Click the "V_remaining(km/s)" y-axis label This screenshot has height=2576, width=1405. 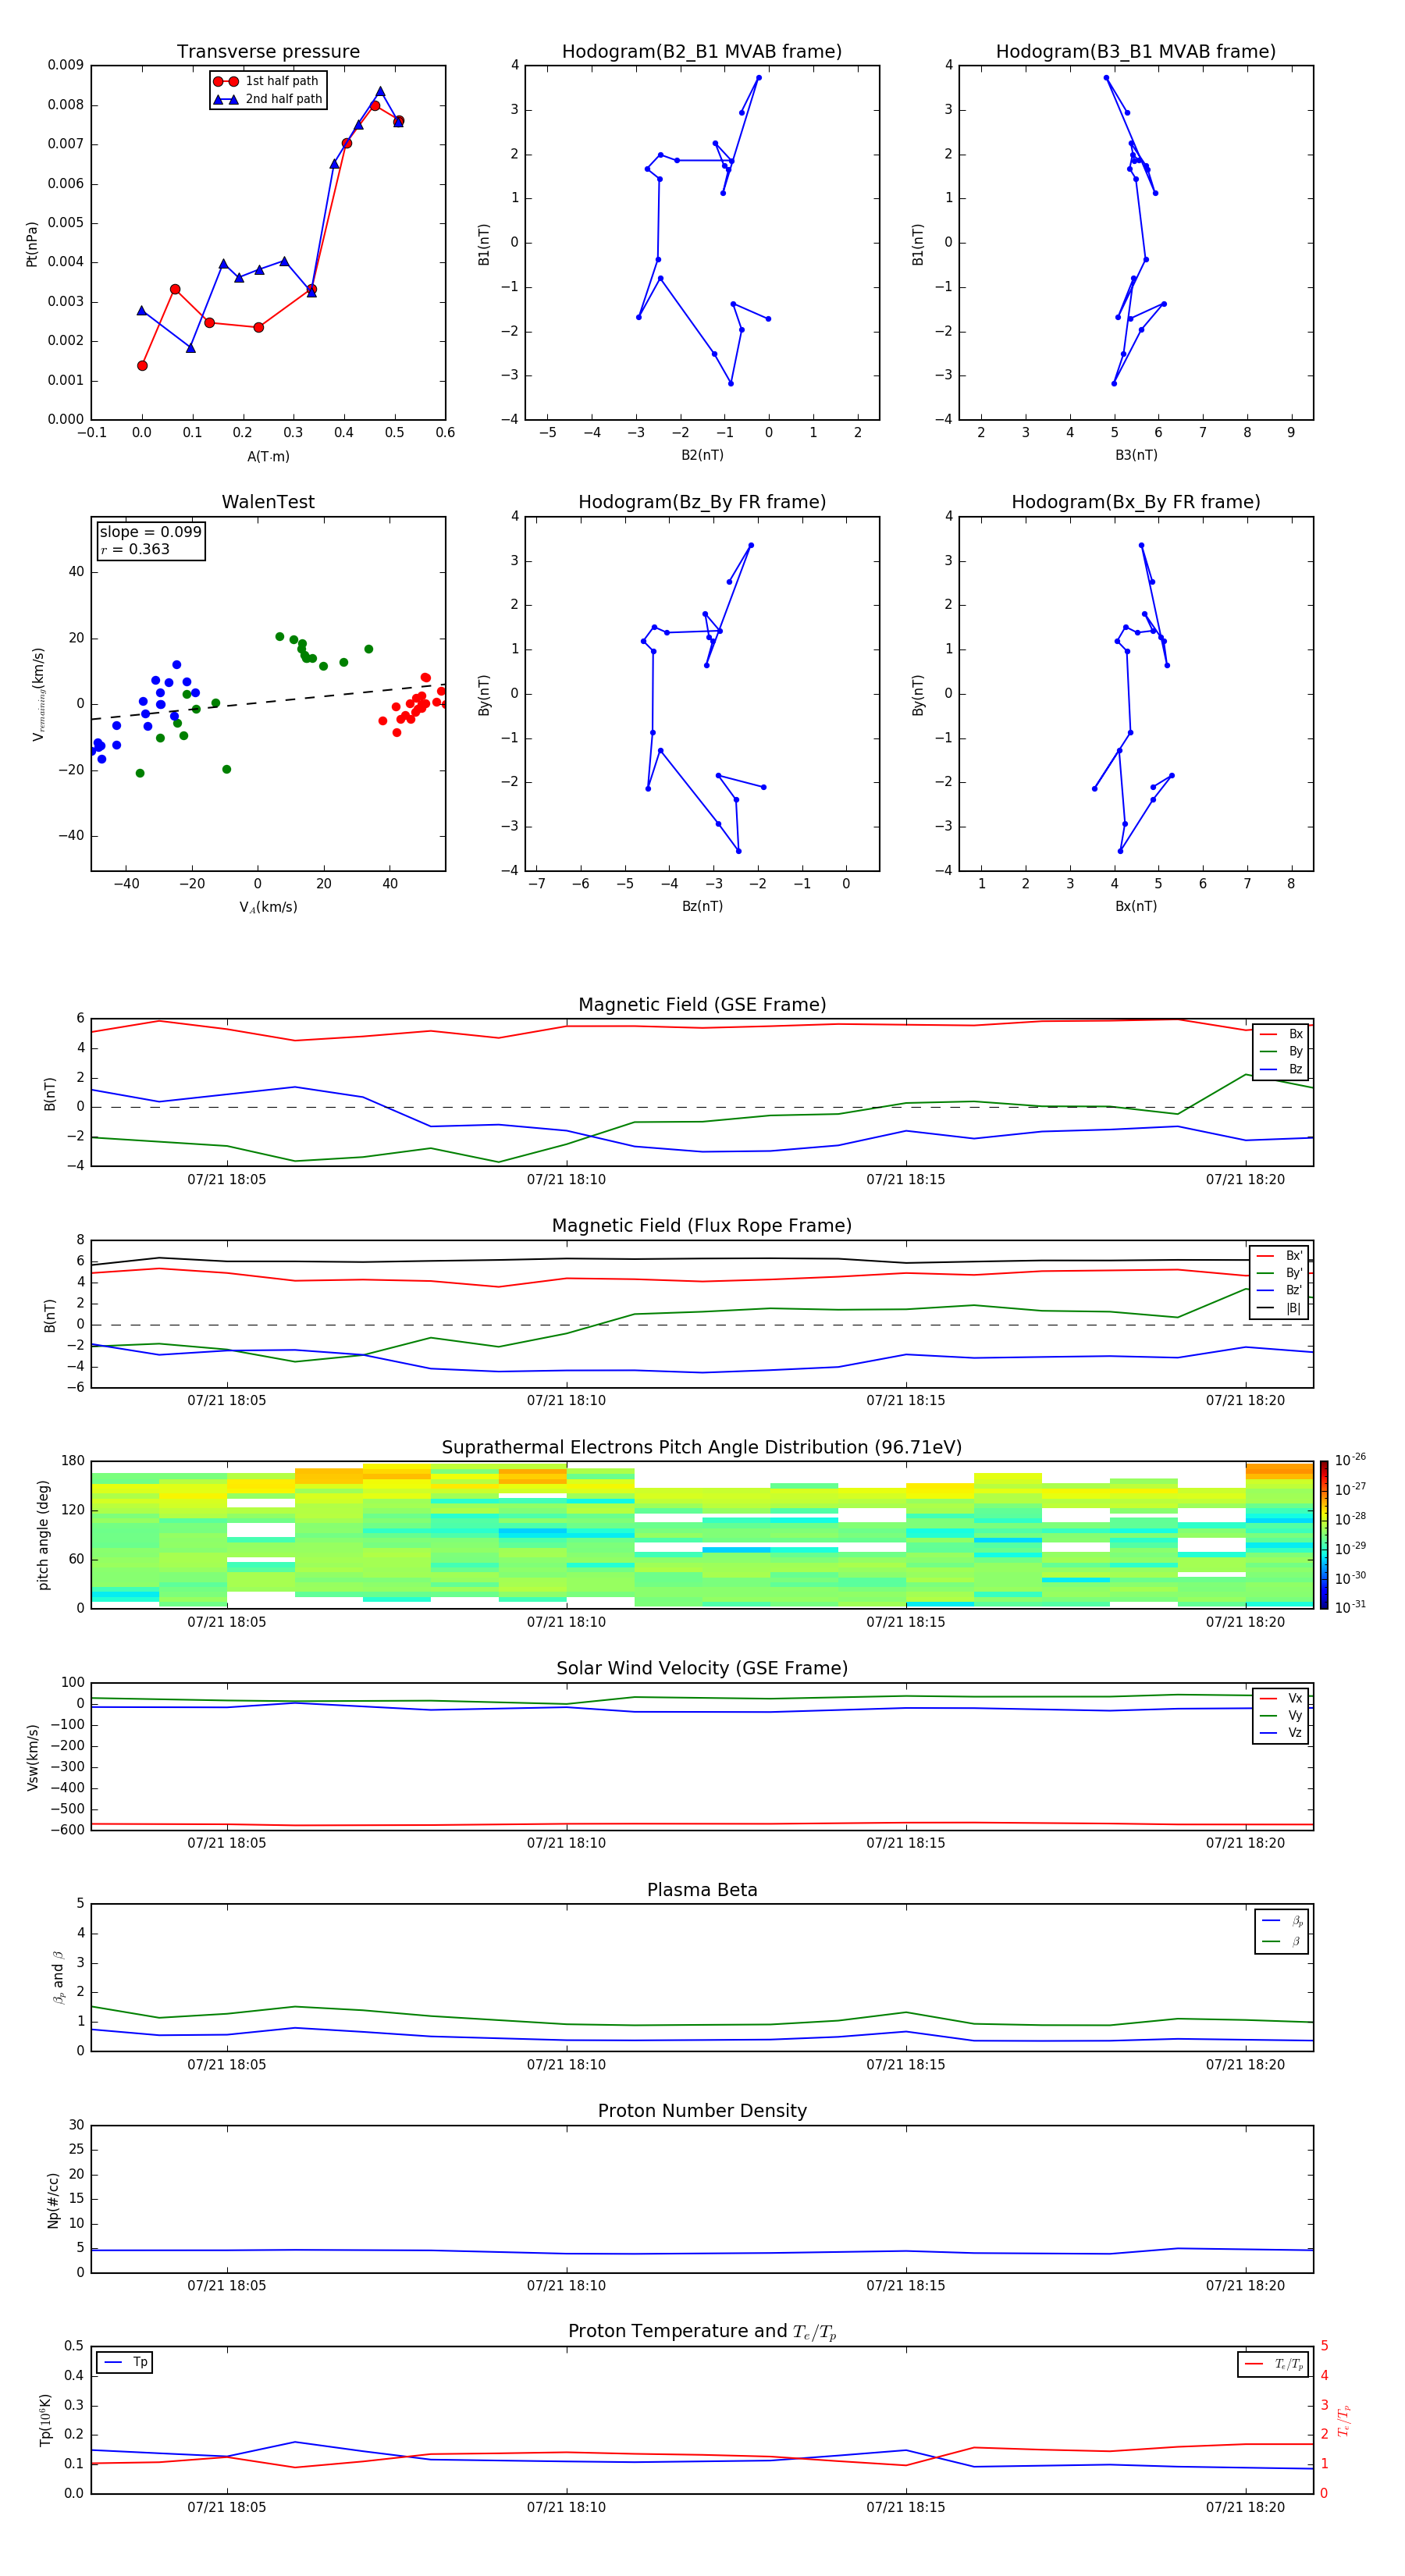click(39, 694)
